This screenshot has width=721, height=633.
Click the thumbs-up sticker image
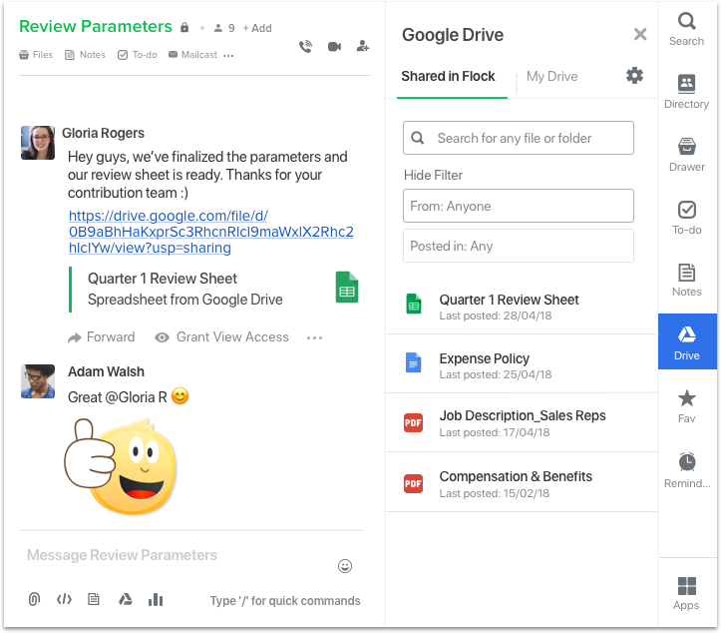pos(120,466)
